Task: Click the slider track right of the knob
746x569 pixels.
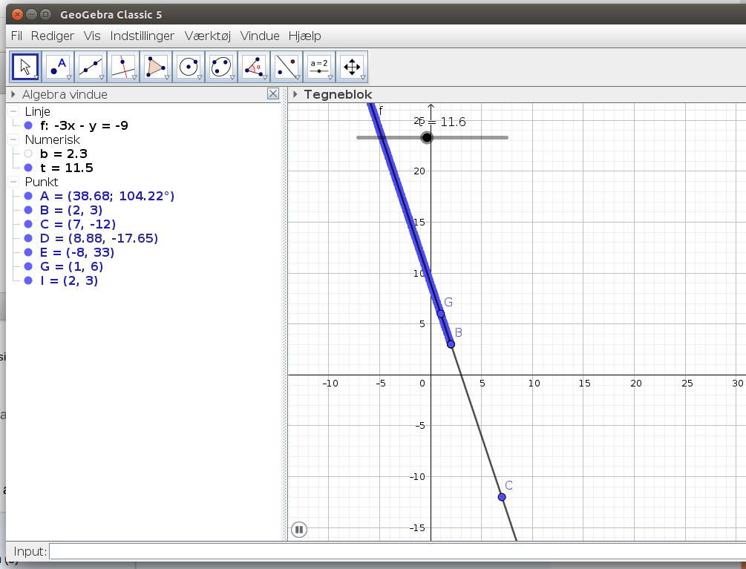Action: 471,137
